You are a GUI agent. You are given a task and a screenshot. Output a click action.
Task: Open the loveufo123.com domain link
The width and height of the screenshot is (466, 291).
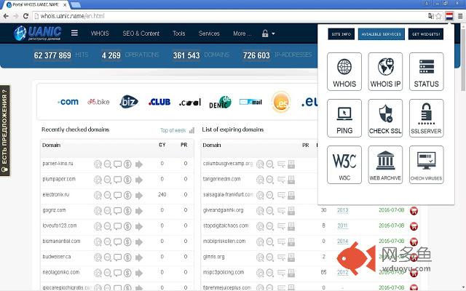click(x=60, y=226)
